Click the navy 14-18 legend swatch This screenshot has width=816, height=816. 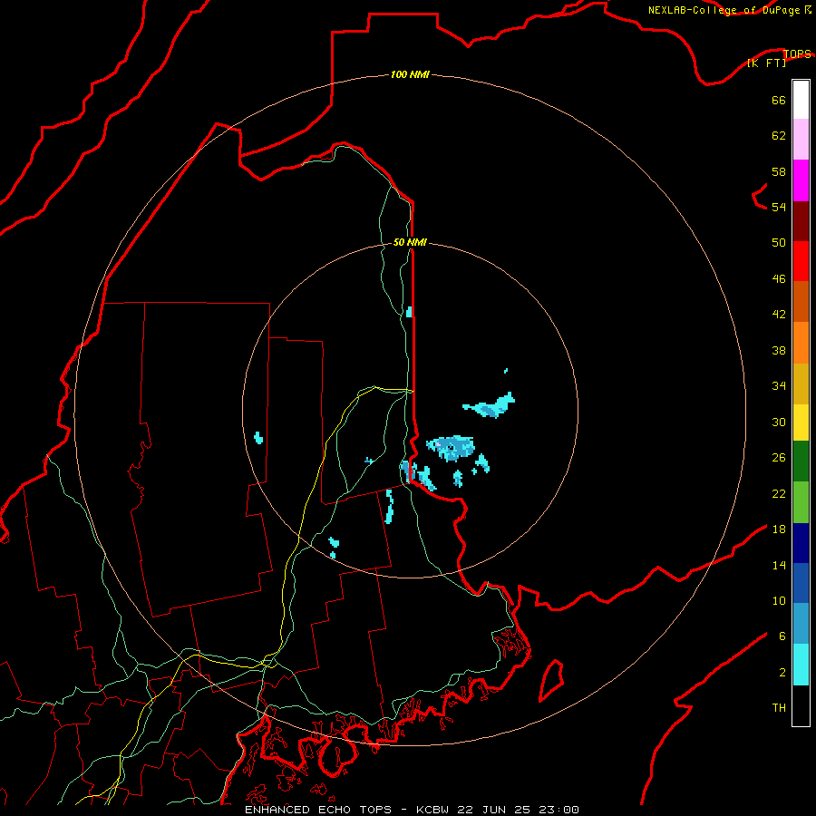pos(801,543)
